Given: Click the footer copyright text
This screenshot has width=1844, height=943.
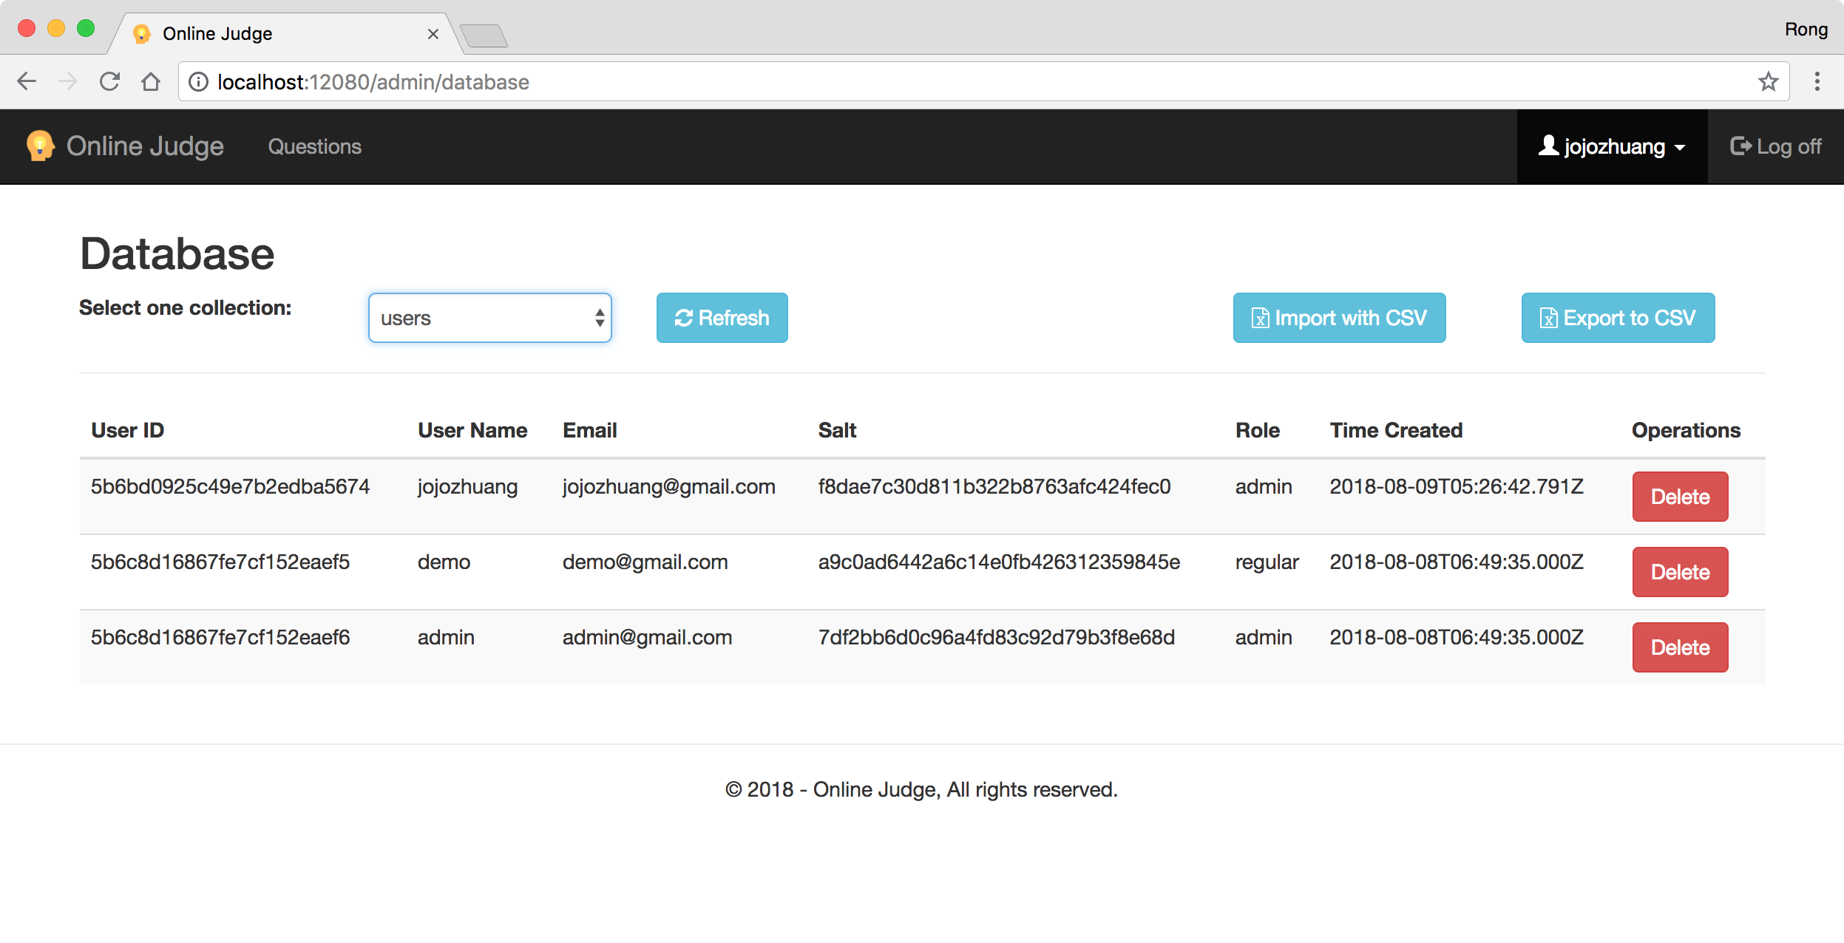Looking at the screenshot, I should click(x=921, y=789).
